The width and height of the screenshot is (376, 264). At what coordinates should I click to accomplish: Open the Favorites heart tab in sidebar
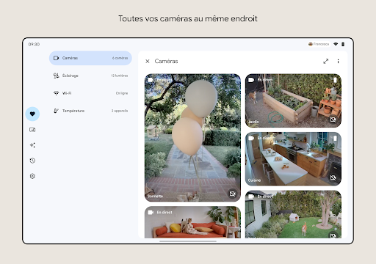click(x=32, y=114)
